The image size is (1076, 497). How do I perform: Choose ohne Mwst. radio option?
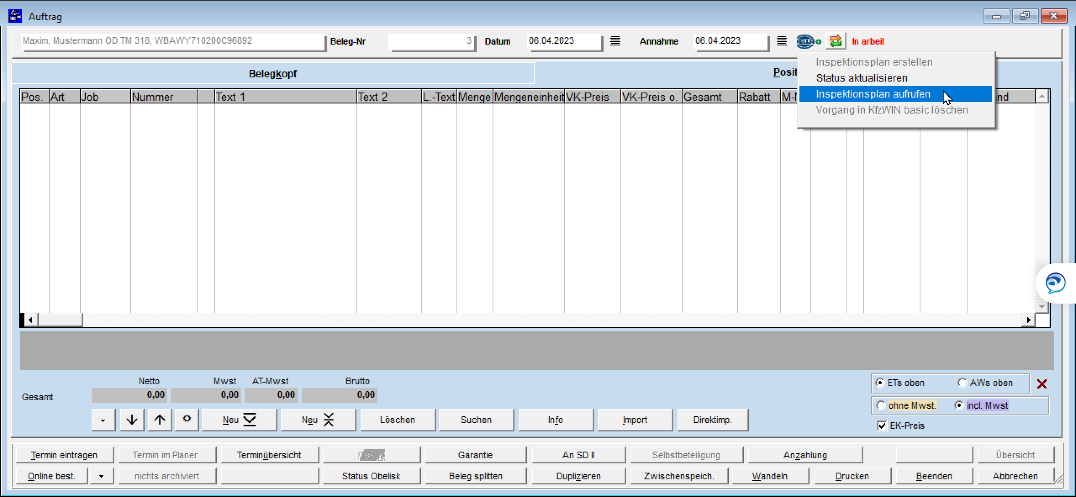881,405
